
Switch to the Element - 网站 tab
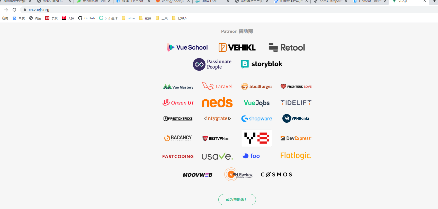point(370,2)
